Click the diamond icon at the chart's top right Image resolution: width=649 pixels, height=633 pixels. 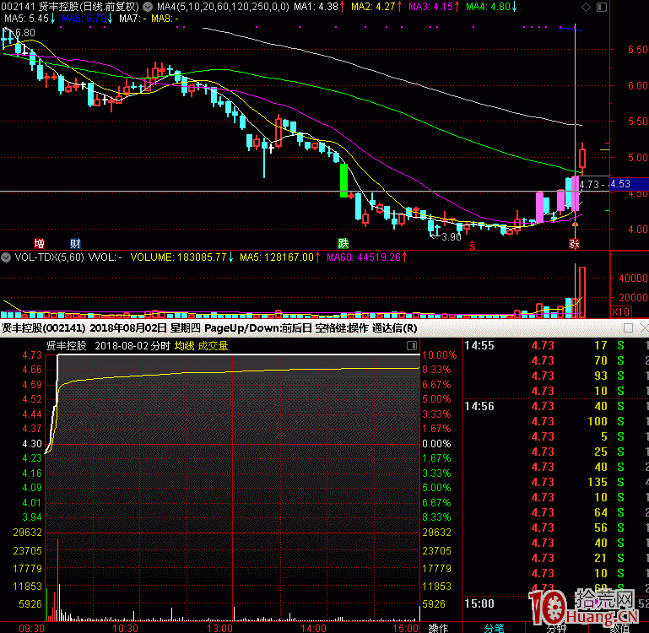click(587, 6)
